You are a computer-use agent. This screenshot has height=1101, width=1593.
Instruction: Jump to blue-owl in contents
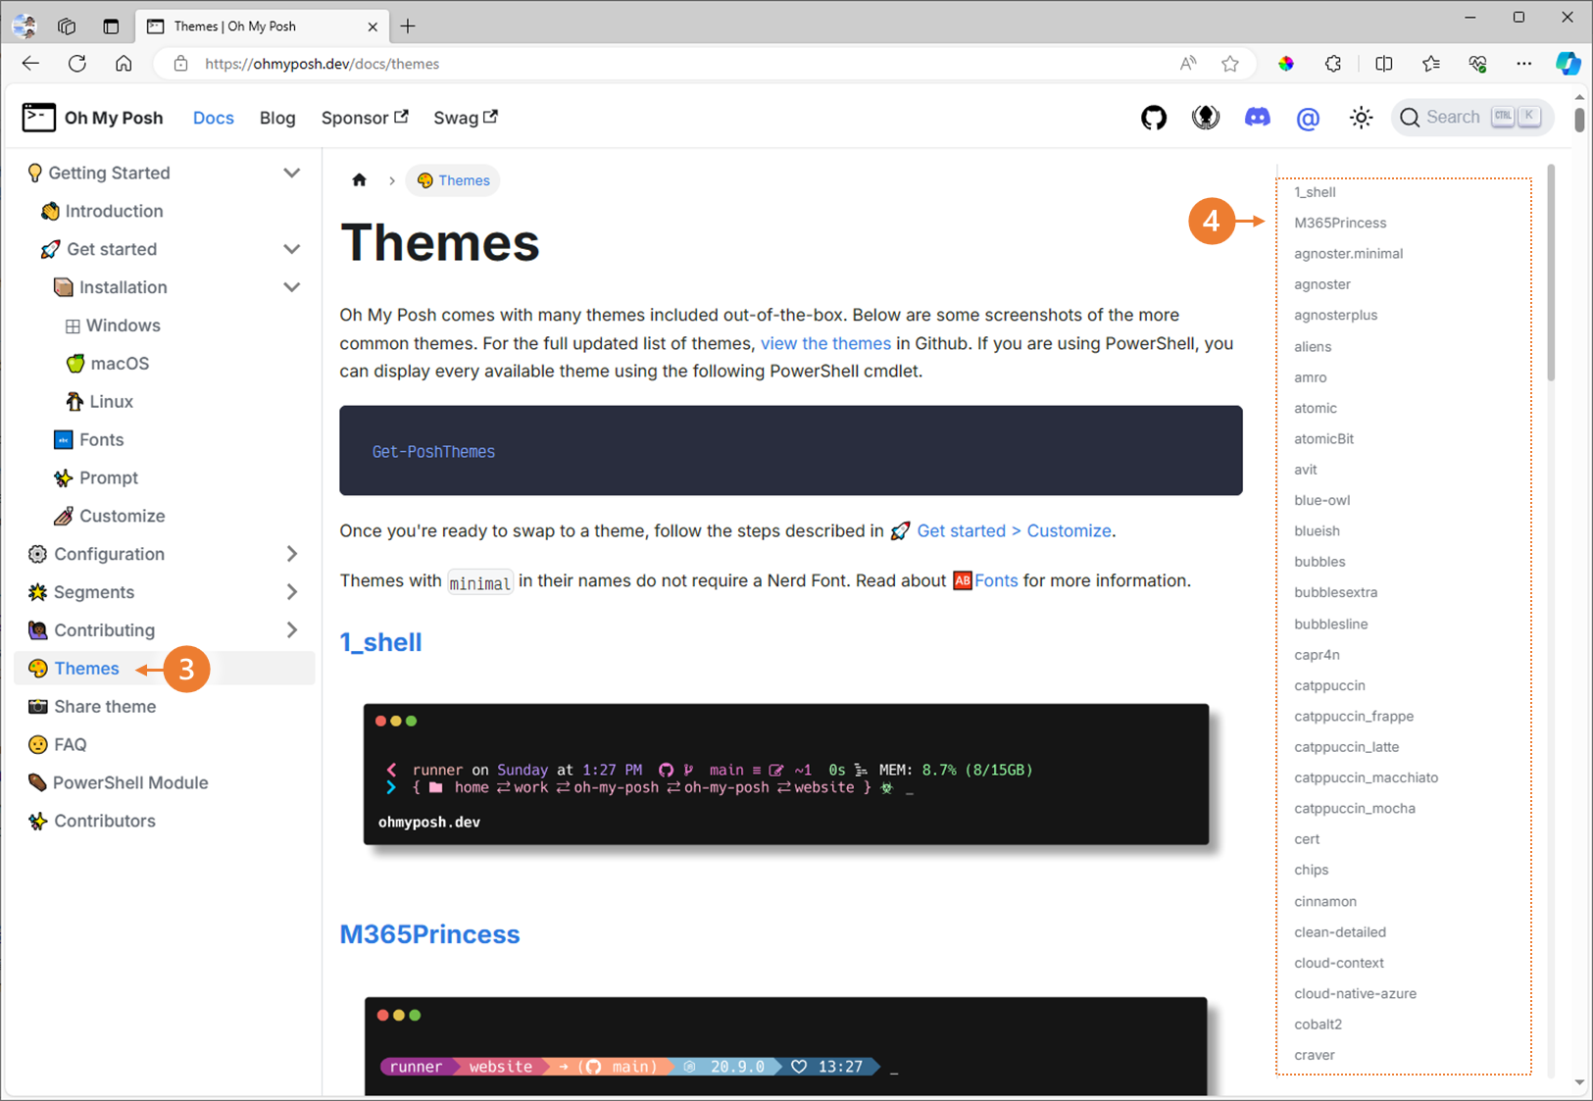[x=1321, y=500]
